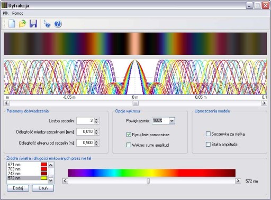
Task: Enable the Soczewka za siatką checkbox
Action: (x=208, y=134)
